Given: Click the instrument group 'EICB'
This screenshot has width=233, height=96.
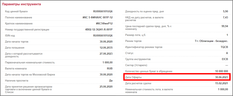Looking at the screenshot, I should tap(225, 59).
